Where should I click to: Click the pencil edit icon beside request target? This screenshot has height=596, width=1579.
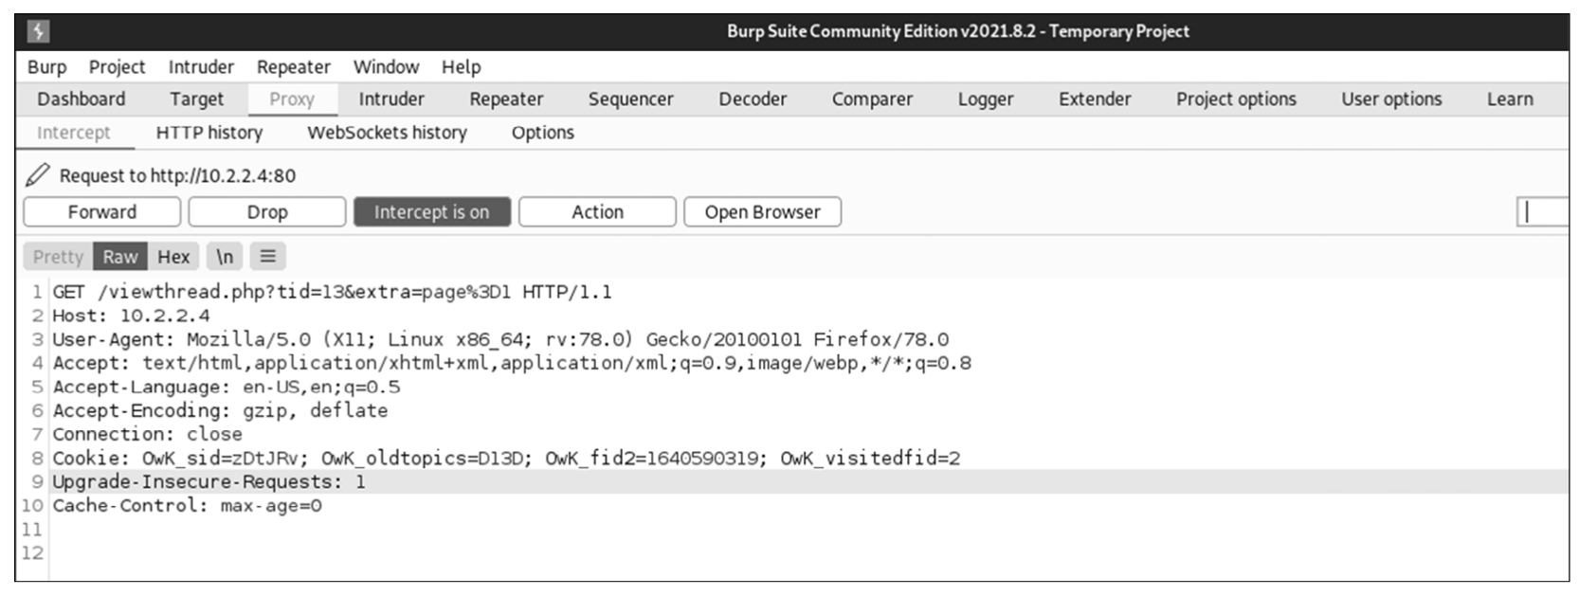pos(37,175)
